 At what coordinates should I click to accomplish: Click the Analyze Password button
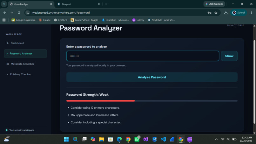point(152,77)
